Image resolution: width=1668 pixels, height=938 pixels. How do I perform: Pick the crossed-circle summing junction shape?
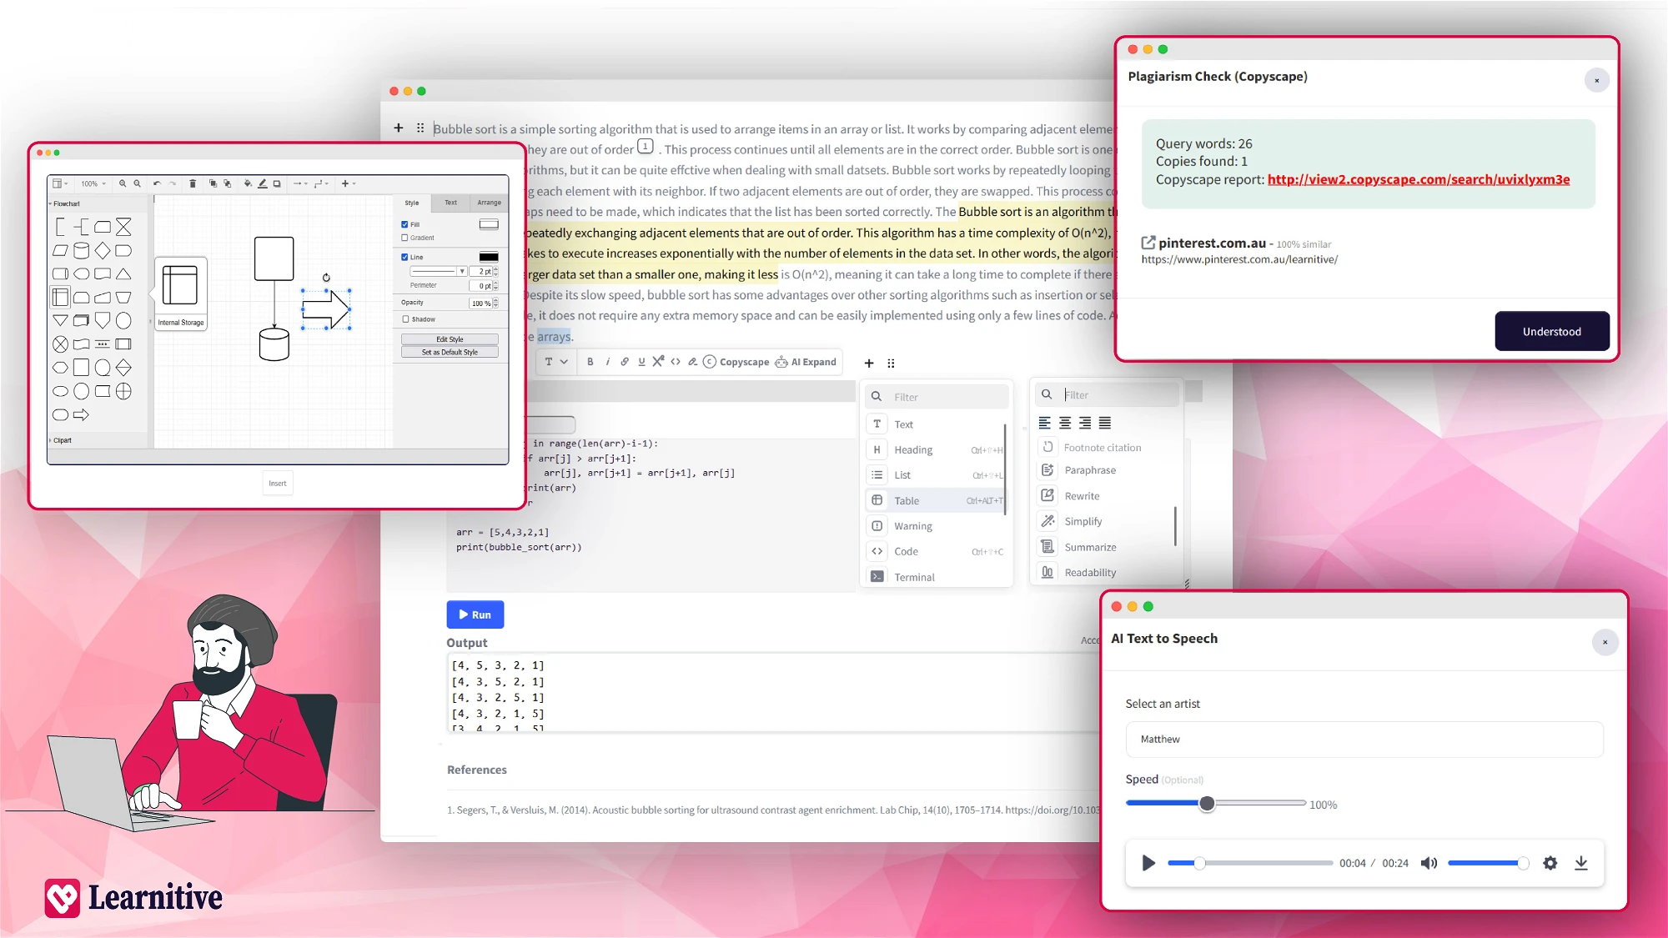click(60, 344)
